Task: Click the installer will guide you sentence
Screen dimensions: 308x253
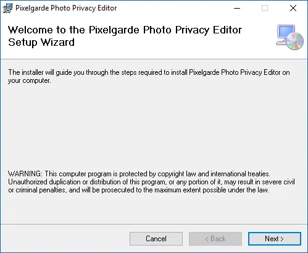Action: (x=149, y=72)
